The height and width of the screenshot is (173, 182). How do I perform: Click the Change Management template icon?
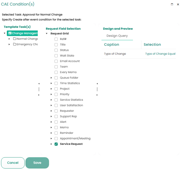pos(10,33)
